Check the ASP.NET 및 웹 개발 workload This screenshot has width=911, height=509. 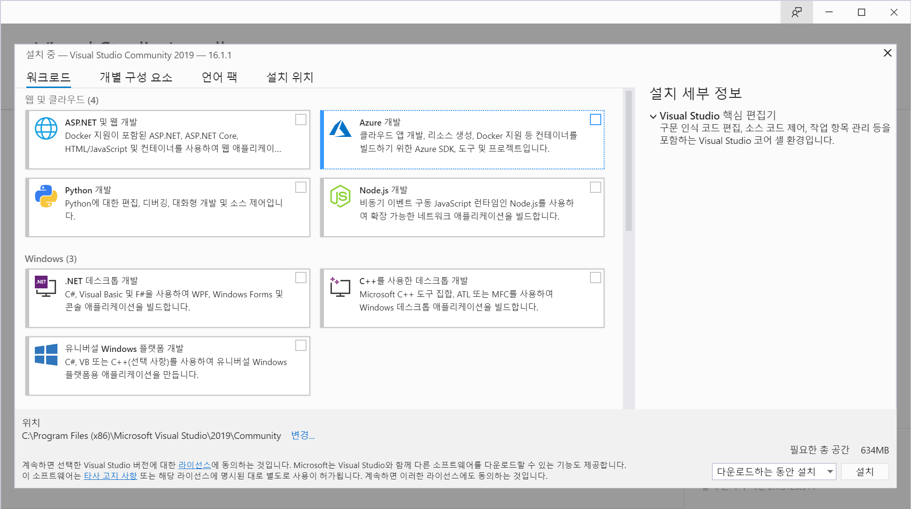(x=301, y=119)
